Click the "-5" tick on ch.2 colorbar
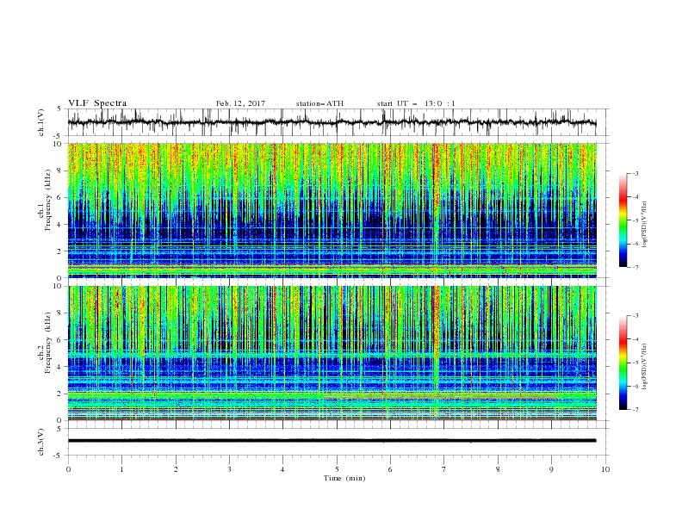 pyautogui.click(x=635, y=363)
